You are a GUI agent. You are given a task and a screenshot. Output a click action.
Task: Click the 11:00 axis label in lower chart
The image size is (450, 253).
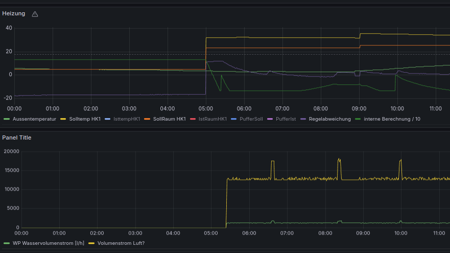(x=439, y=233)
